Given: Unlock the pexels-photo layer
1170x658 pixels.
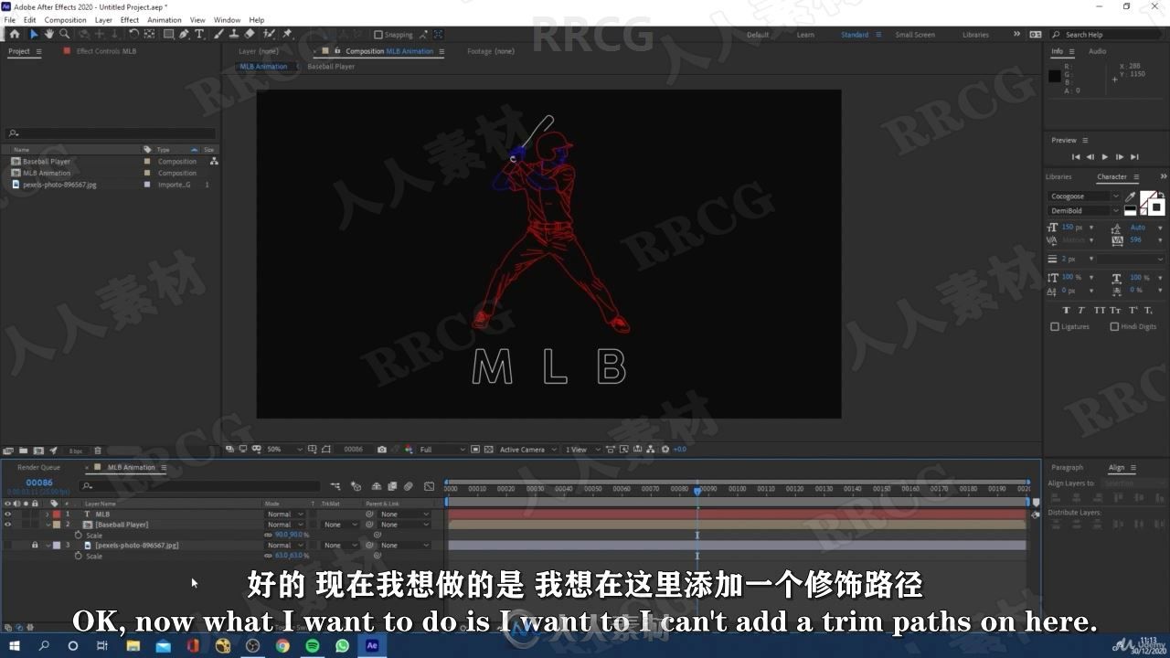Looking at the screenshot, I should pyautogui.click(x=35, y=545).
